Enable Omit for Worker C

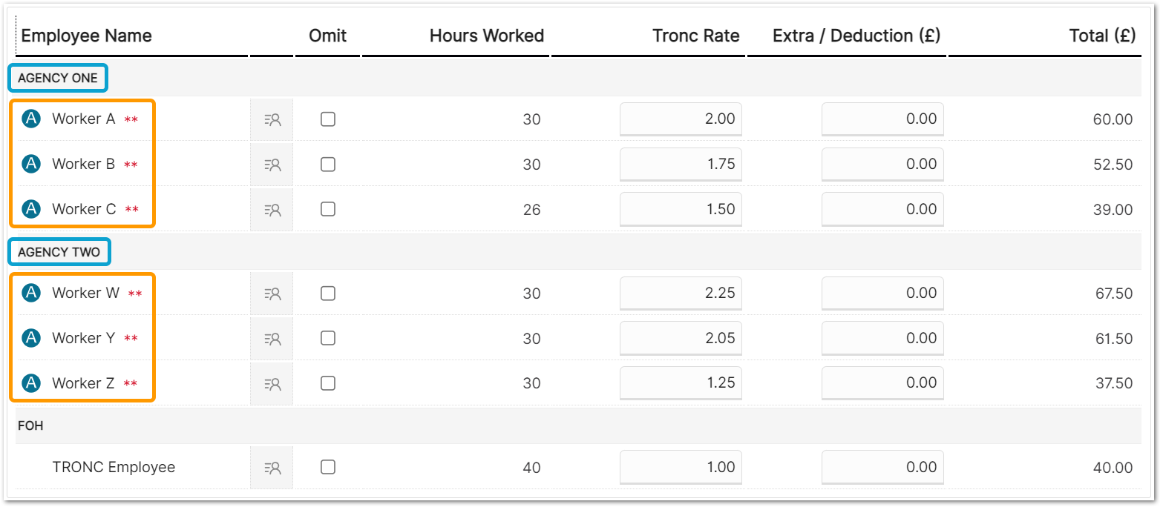(328, 209)
